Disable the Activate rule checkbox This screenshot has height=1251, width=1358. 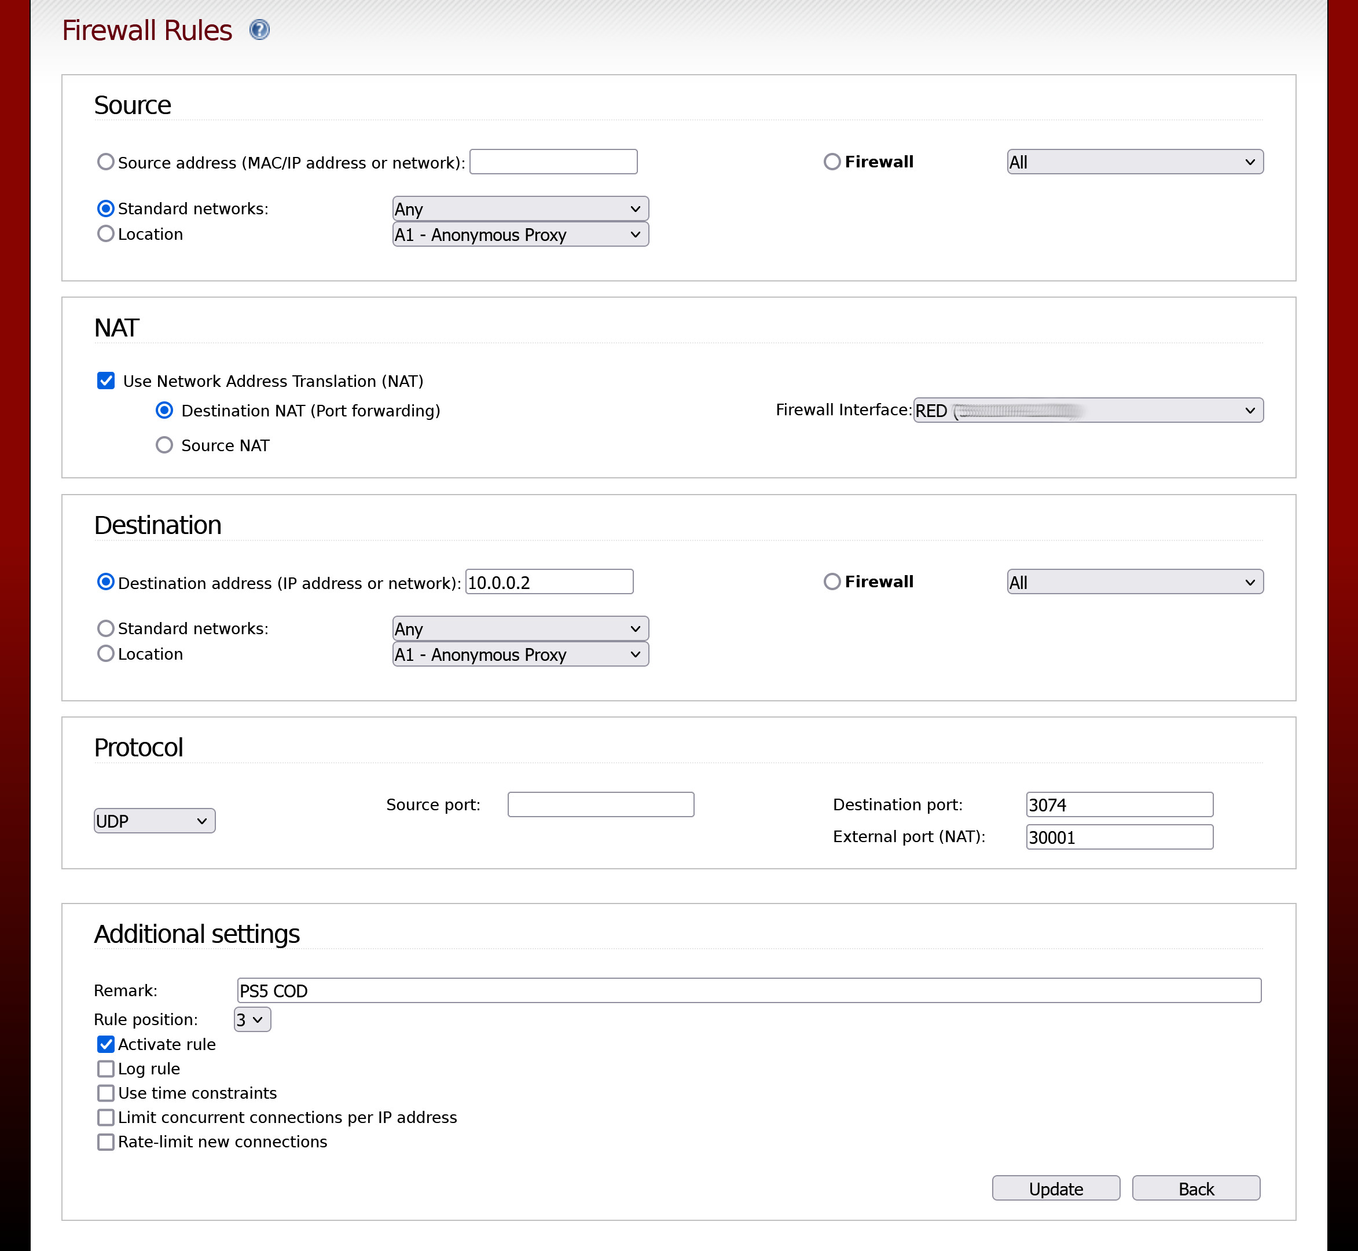[107, 1044]
